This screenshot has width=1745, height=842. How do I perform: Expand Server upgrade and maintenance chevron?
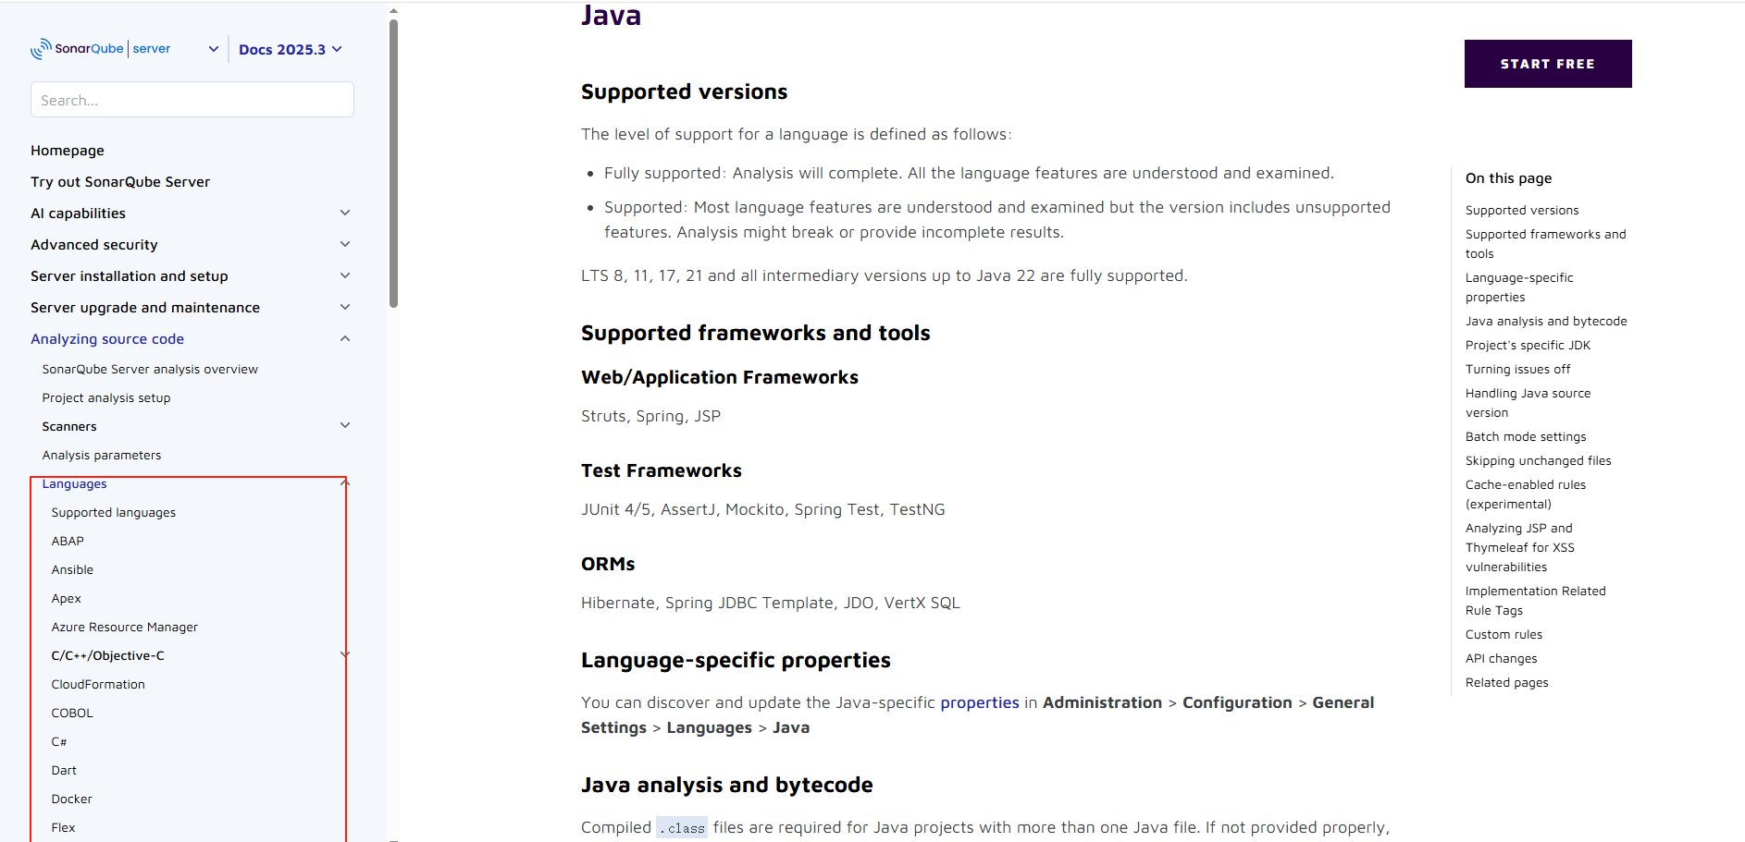(345, 308)
